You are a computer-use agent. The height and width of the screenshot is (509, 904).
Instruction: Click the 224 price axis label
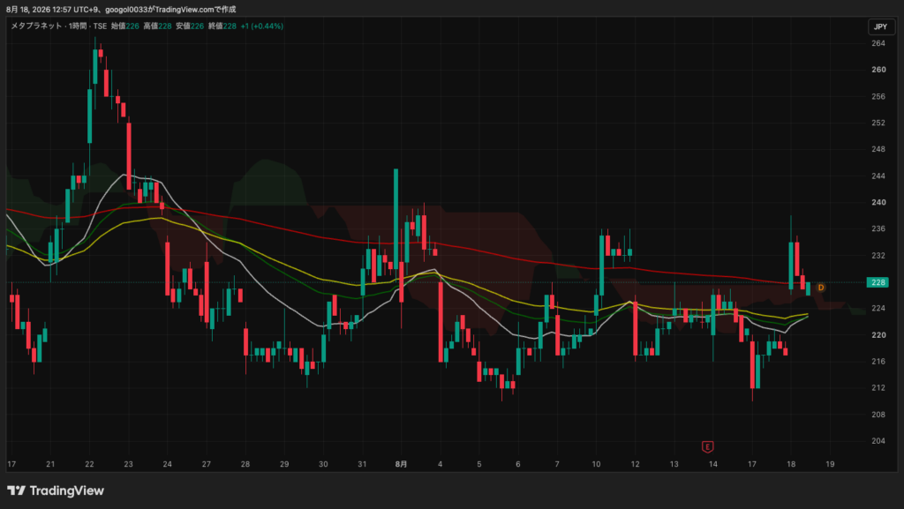[878, 308]
